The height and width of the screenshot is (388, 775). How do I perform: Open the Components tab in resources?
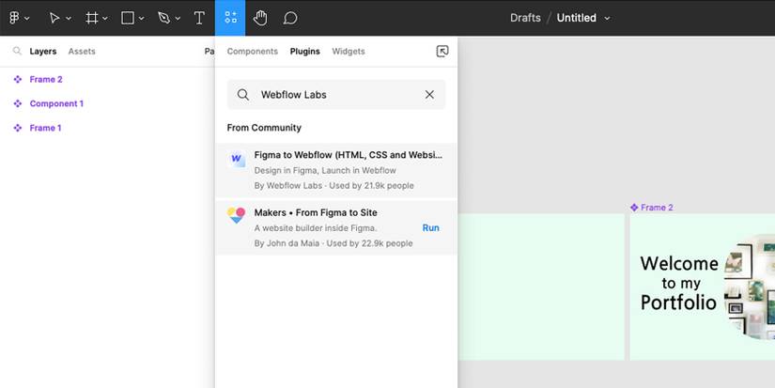252,51
